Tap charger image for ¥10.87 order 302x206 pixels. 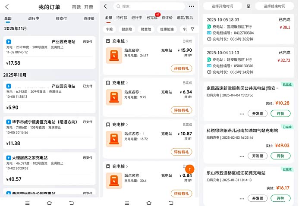(x=114, y=139)
